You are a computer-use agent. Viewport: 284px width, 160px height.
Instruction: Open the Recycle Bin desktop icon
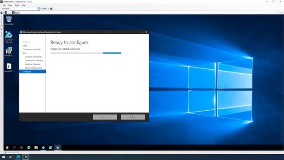pos(9,20)
